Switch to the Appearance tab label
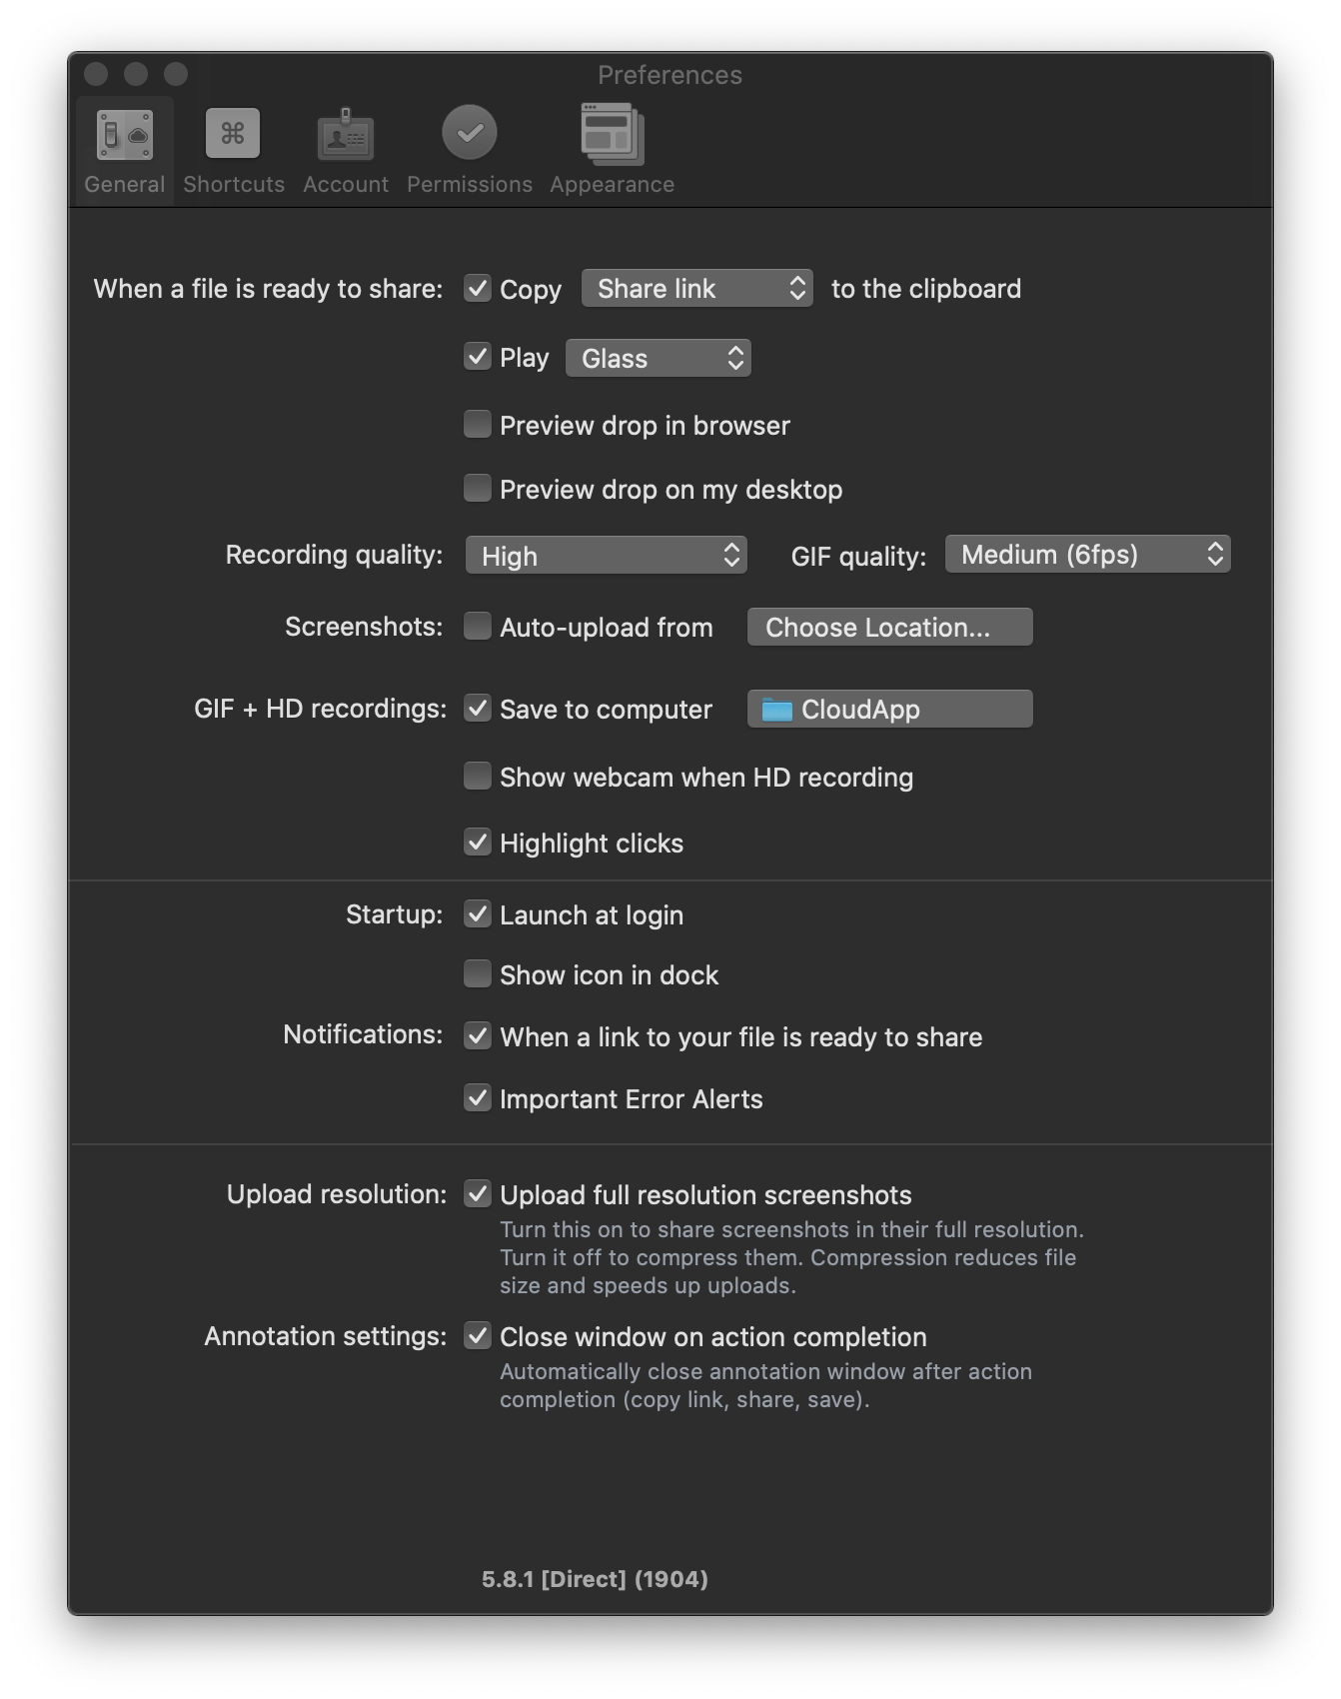 (613, 185)
